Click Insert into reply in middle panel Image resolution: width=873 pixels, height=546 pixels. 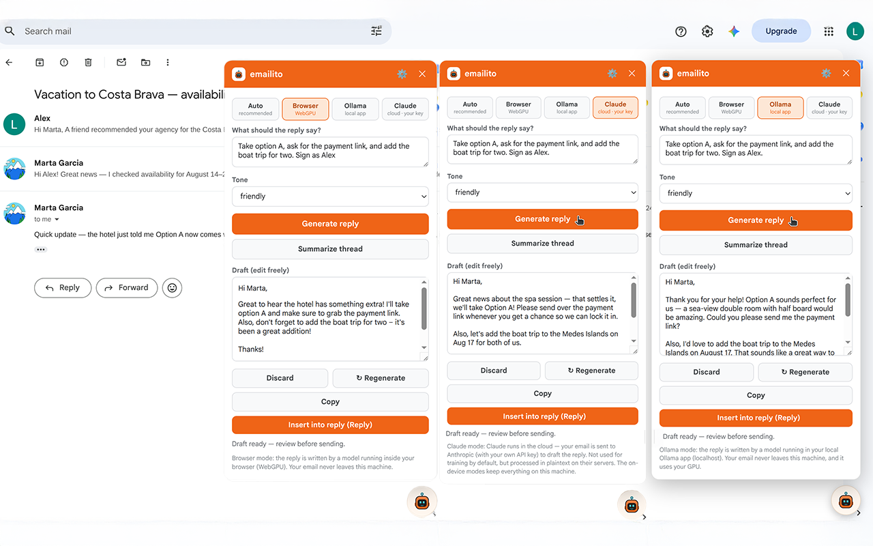coord(543,416)
